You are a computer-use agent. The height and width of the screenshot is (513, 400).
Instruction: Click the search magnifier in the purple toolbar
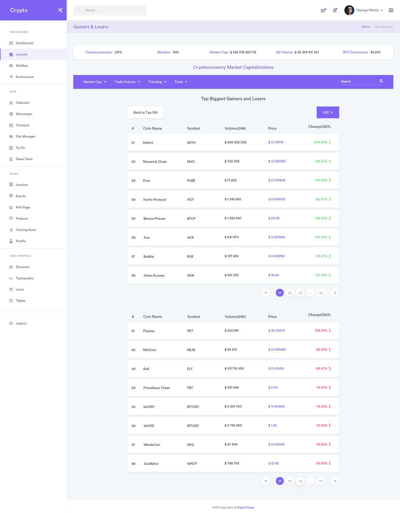(x=381, y=81)
